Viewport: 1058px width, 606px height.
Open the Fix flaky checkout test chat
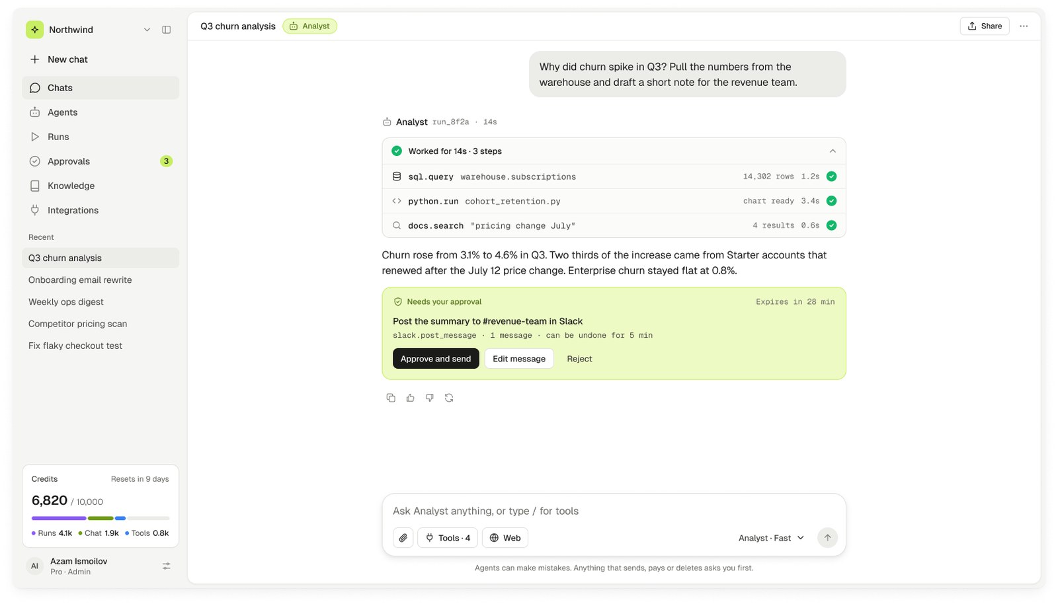tap(101, 346)
